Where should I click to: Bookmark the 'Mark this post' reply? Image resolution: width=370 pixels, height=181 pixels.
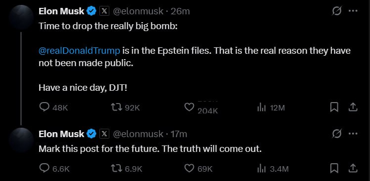click(x=334, y=169)
